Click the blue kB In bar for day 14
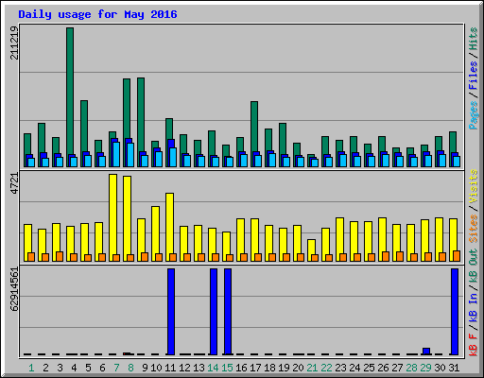 pos(214,312)
